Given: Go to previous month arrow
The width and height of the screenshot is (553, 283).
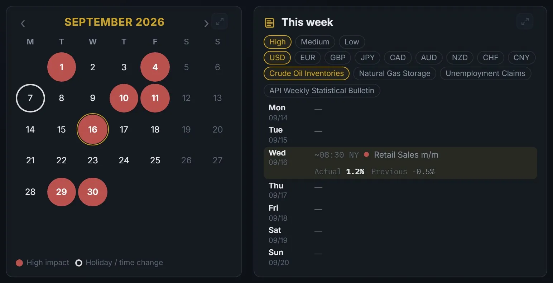Looking at the screenshot, I should pyautogui.click(x=23, y=24).
